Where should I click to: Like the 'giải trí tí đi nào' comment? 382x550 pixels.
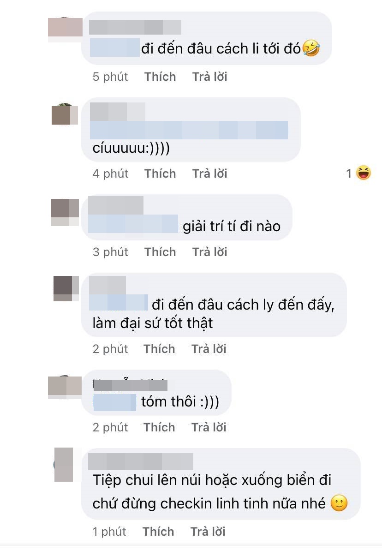coord(160,252)
